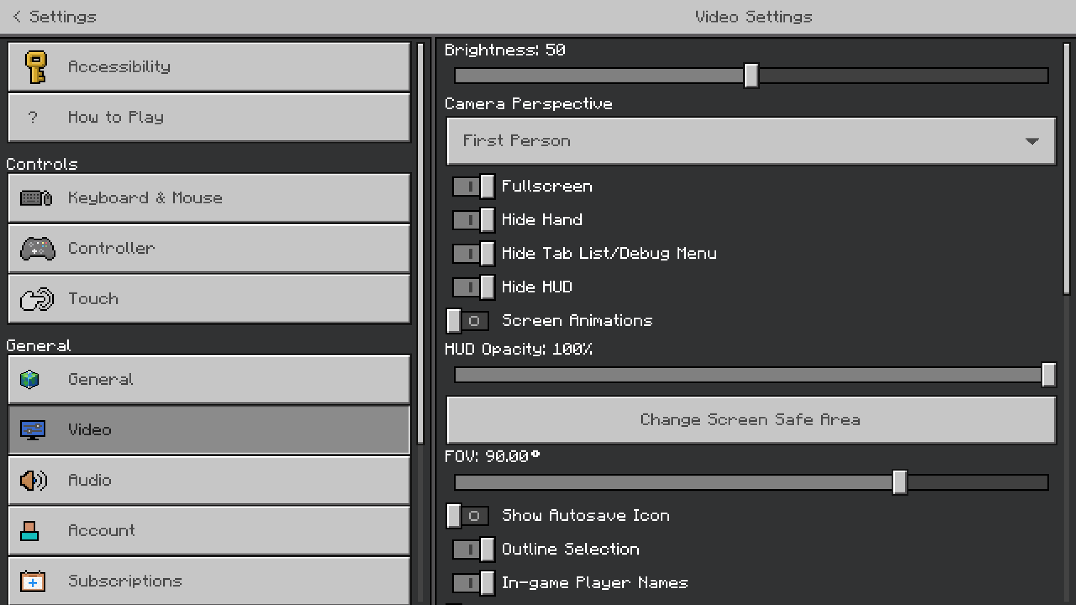Click the First Person dropdown arrow
The height and width of the screenshot is (605, 1076).
1032,141
